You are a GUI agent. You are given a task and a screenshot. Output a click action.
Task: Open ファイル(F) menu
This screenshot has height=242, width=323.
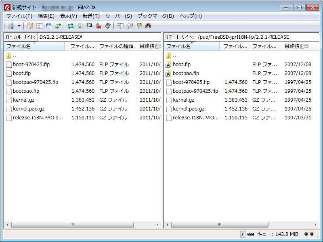[19, 16]
